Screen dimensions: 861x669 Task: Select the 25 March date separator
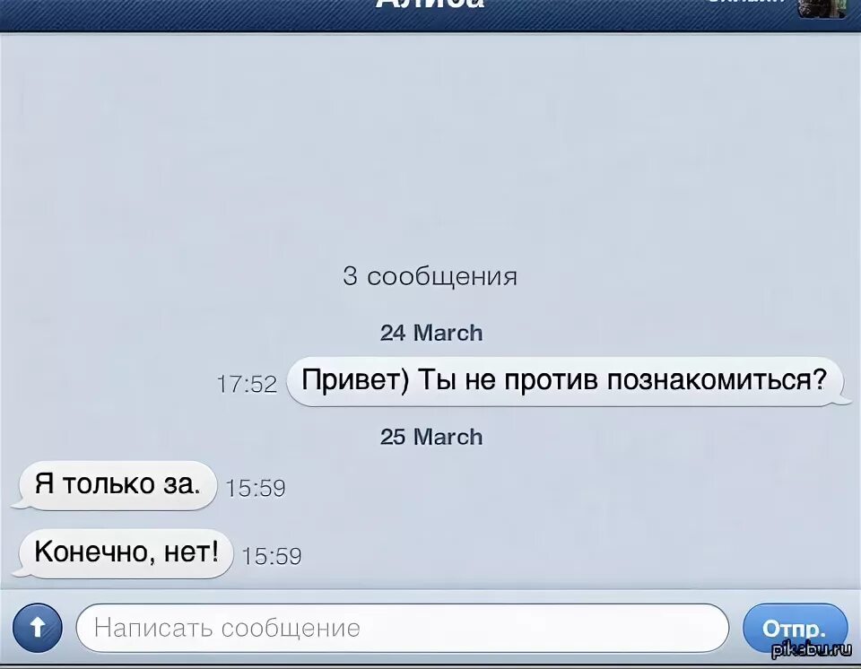point(431,438)
